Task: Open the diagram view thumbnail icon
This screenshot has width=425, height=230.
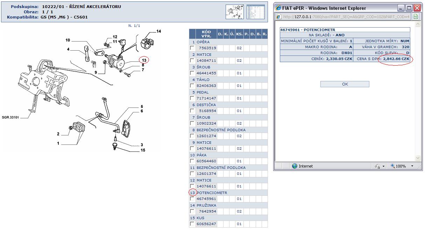Action: [x=235, y=12]
